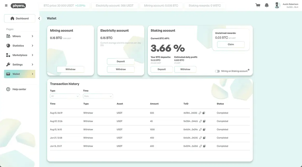Click the Help center question icon

click(x=8, y=89)
